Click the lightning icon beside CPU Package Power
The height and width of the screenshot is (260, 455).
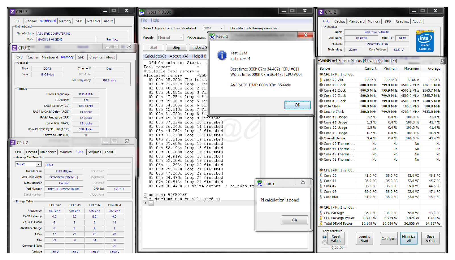(321, 218)
